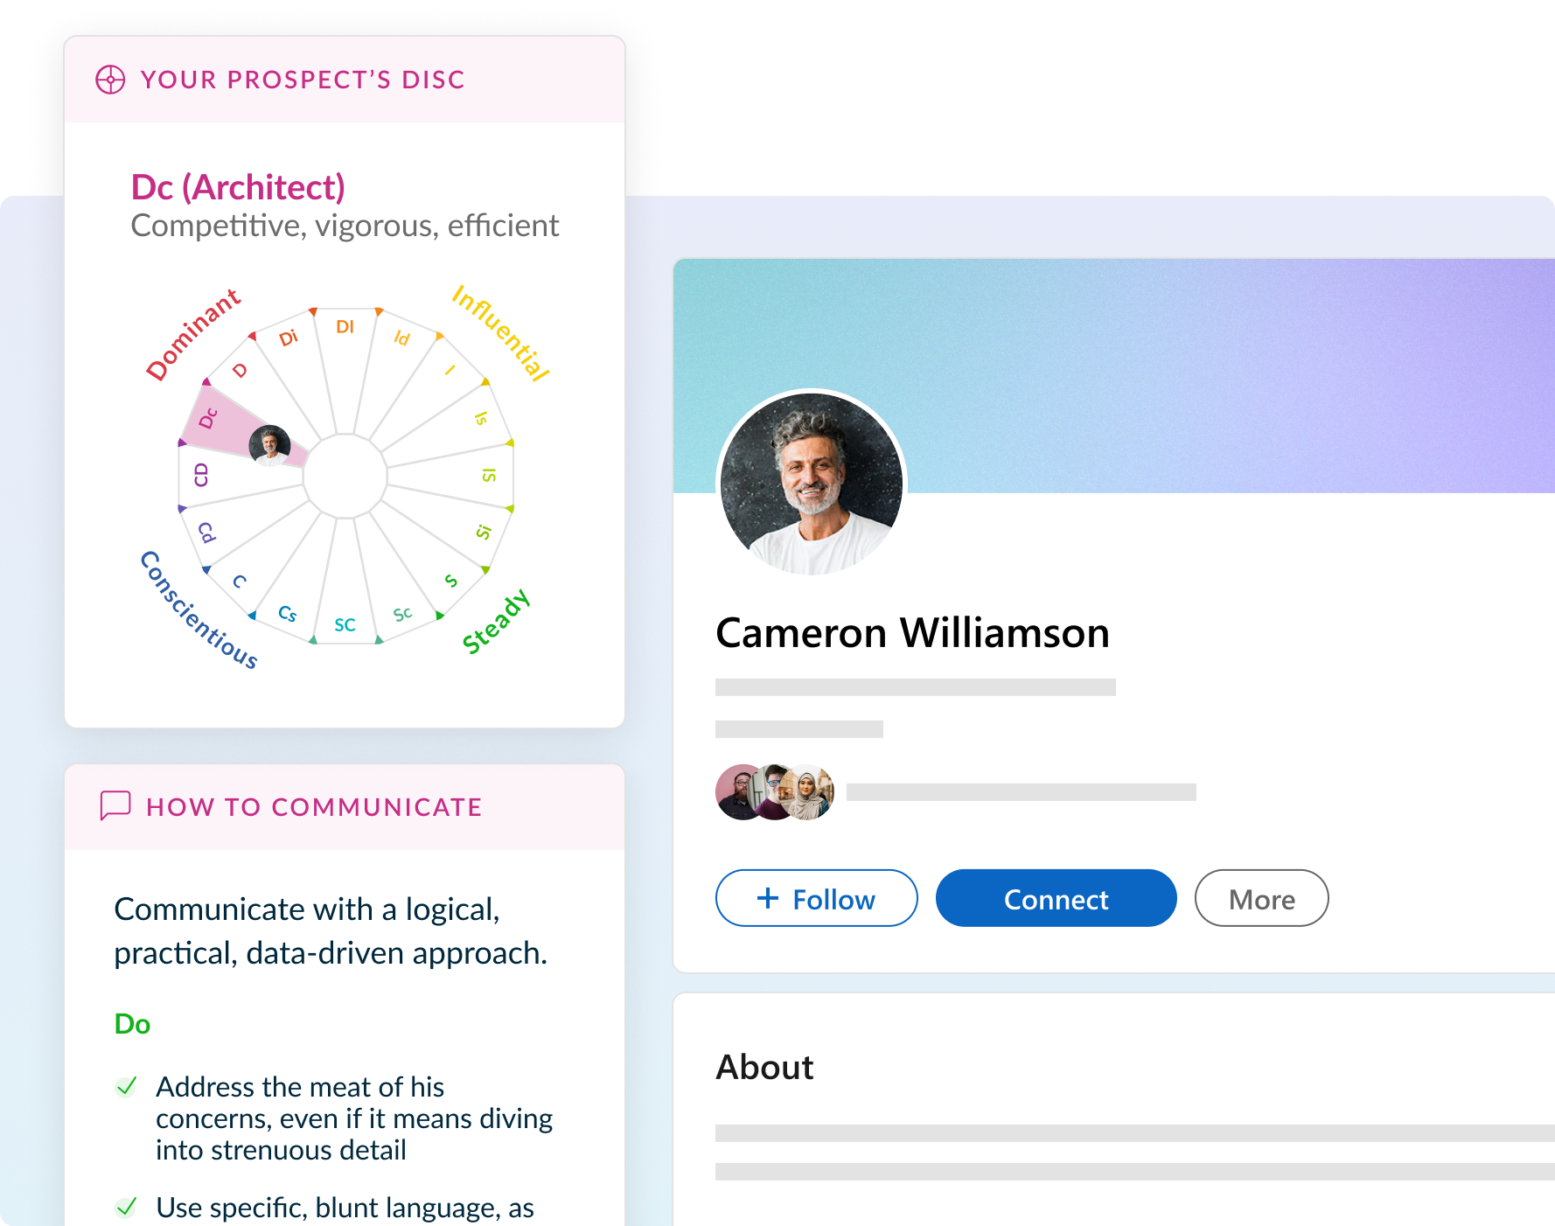Click the 'Dominant' label on the wheel
Viewport: 1555px width, 1226px height.
pyautogui.click(x=192, y=335)
